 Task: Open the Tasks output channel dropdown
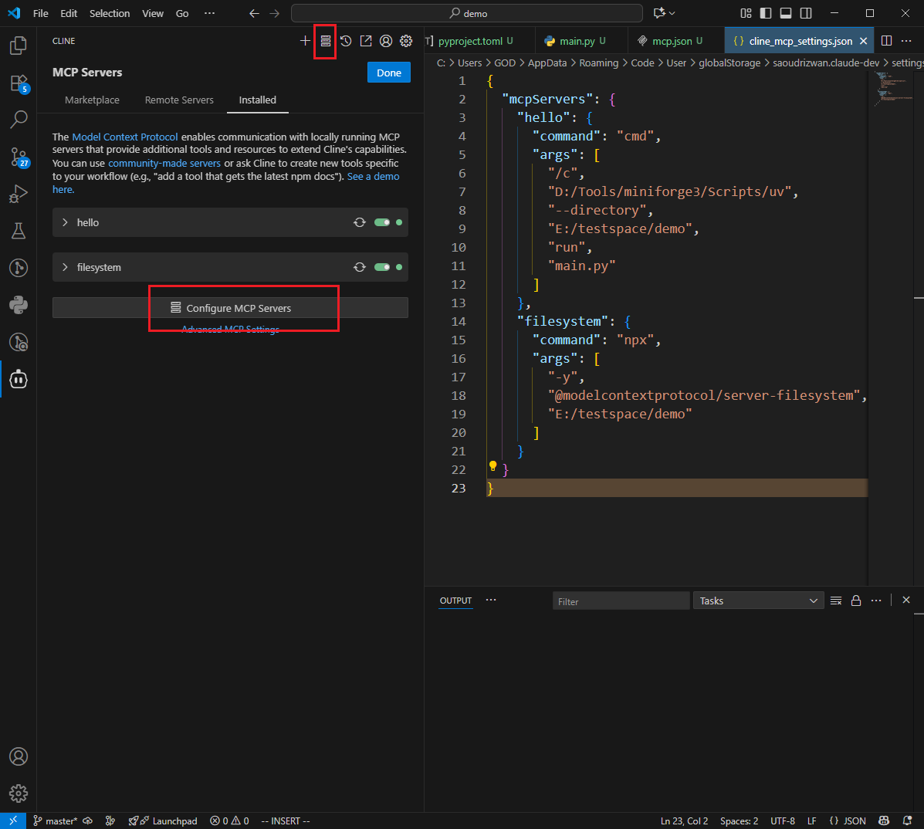[x=758, y=601]
